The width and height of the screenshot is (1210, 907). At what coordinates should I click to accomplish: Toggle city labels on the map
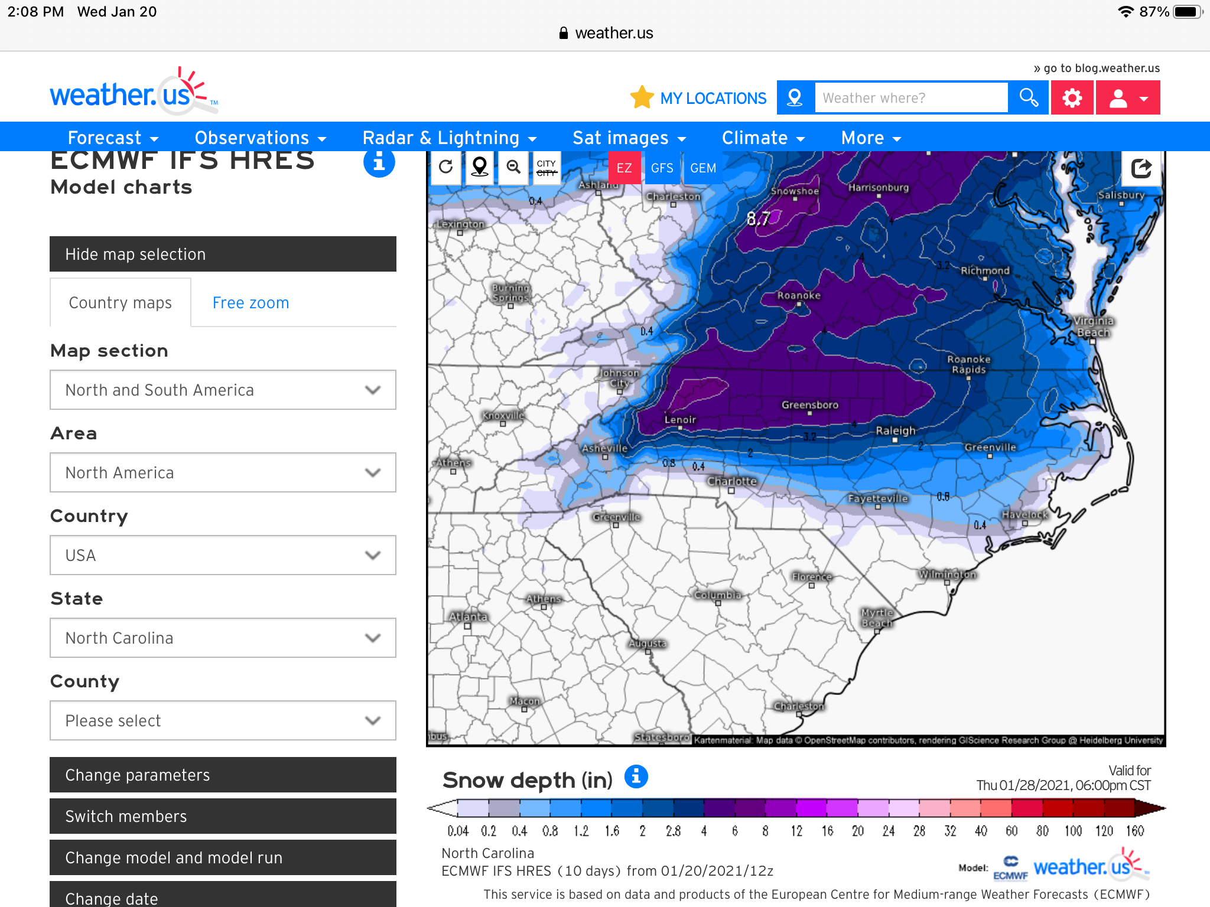pyautogui.click(x=547, y=168)
